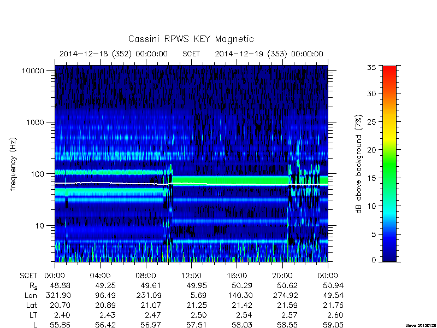Click the 'Lat' row label
The width and height of the screenshot is (437, 328).
click(32, 305)
